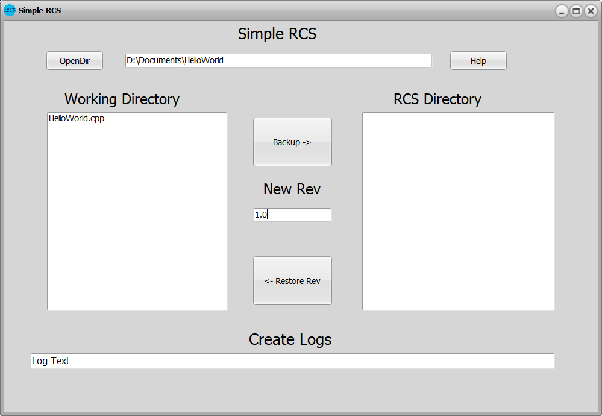Focus the directory path field showing D:\Documents\HelloWorld

tap(278, 60)
